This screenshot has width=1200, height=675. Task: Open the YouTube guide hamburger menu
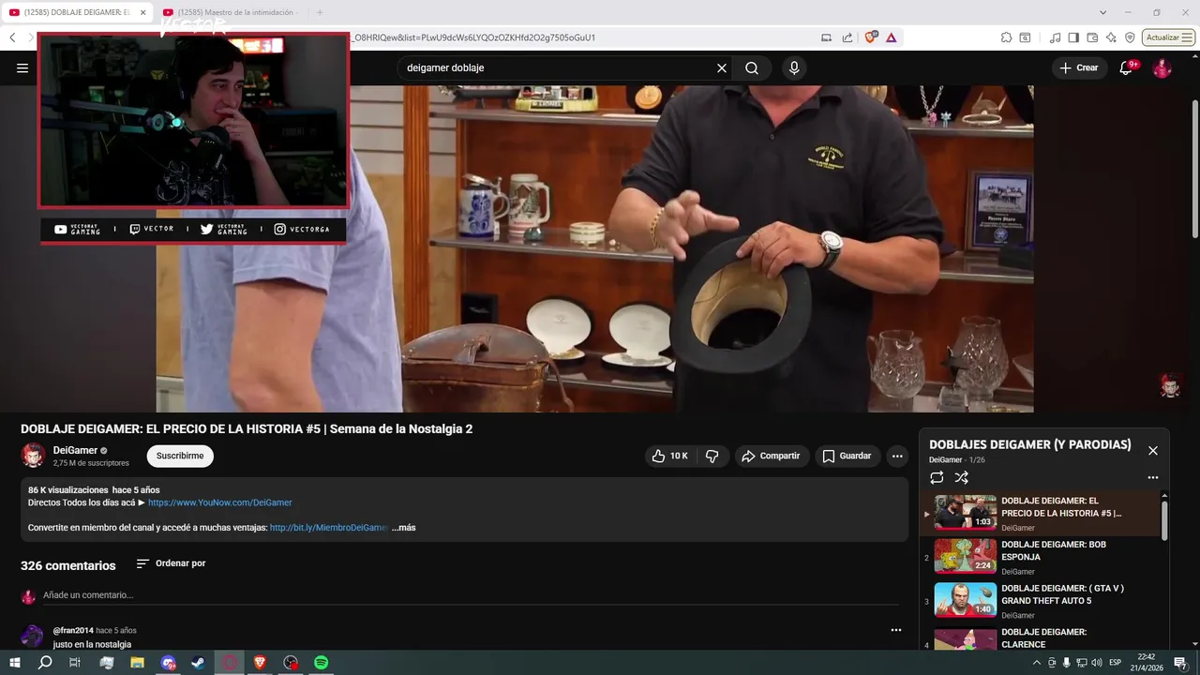pyautogui.click(x=22, y=67)
